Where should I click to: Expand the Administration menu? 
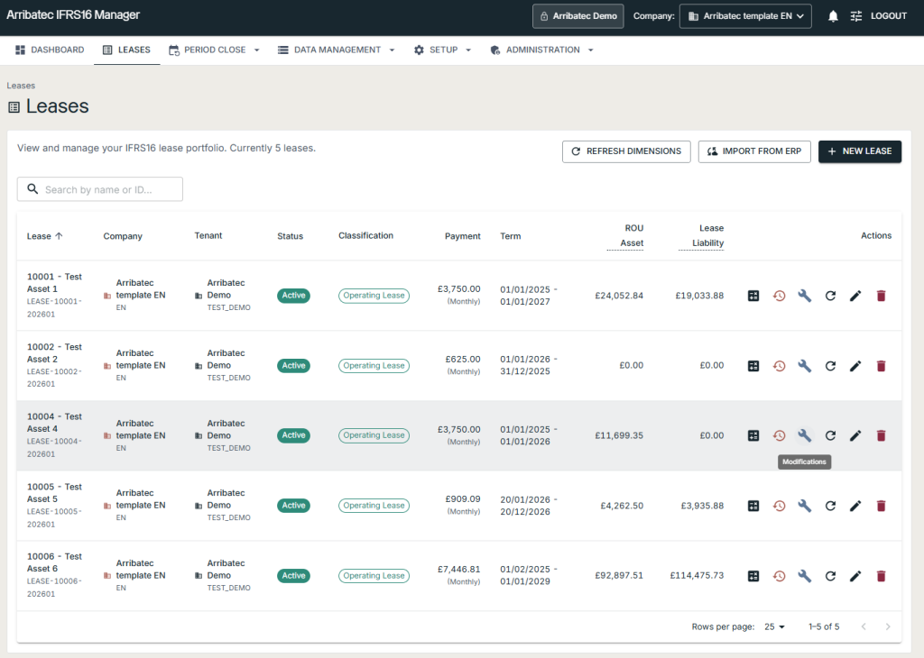(x=541, y=50)
